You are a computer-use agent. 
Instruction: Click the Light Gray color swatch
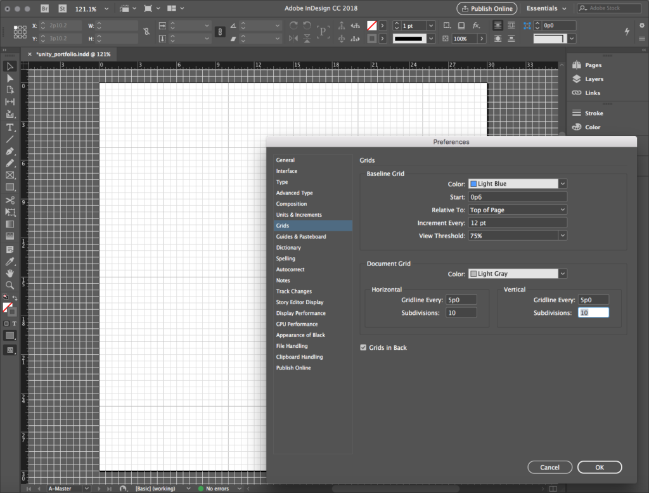click(x=473, y=274)
